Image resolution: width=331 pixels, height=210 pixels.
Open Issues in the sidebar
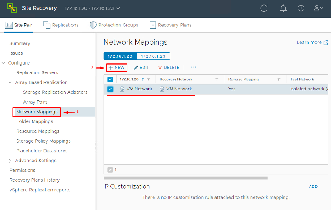[16, 53]
